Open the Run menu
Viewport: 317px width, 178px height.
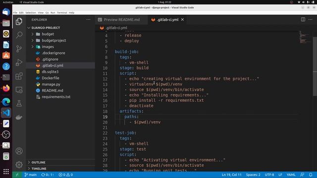[x=53, y=12]
